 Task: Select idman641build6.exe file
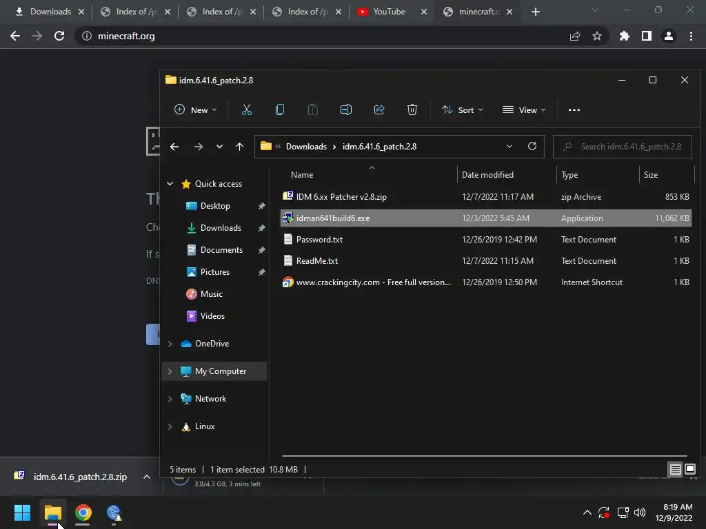[486, 218]
